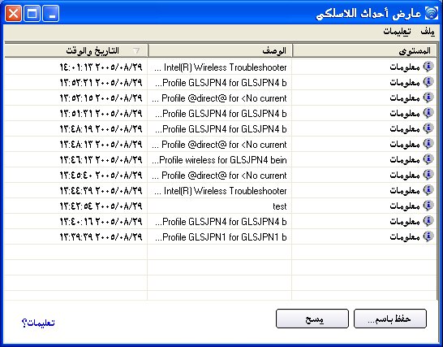Open the تعليمات help menu
This screenshot has height=347, width=443.
coord(397,31)
